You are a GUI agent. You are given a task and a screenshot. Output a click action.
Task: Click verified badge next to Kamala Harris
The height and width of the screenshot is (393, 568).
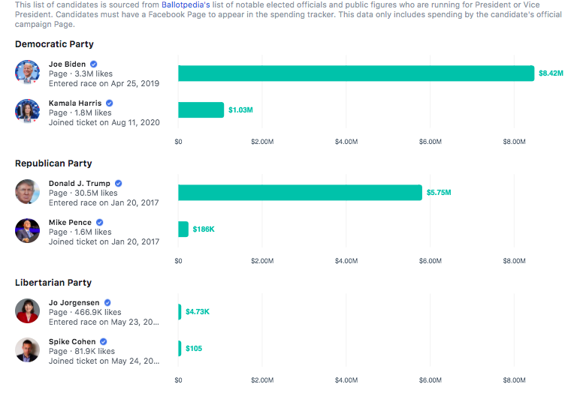click(110, 103)
